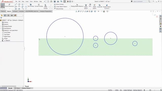Open the Tools menu
The height and width of the screenshot is (91, 162).
pyautogui.click(x=31, y=2)
